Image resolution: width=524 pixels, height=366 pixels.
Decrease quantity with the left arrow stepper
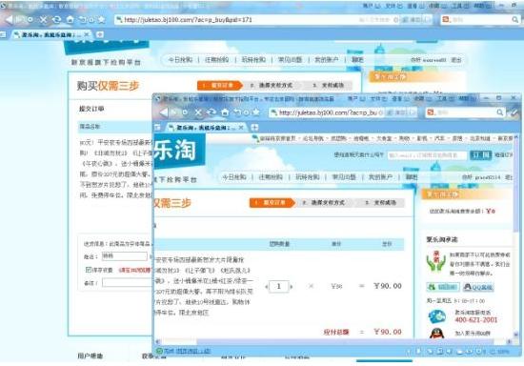pyautogui.click(x=267, y=287)
